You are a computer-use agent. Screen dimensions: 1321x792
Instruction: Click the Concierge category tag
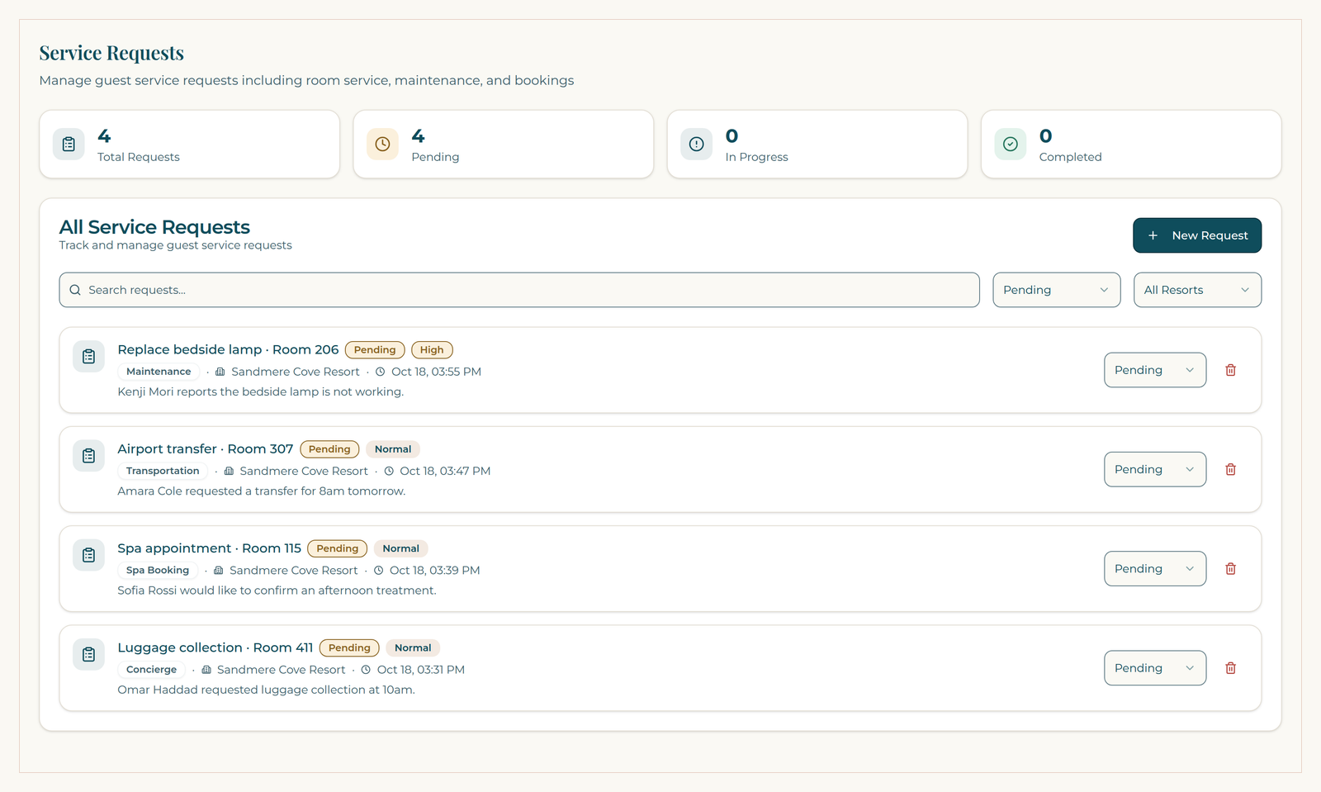tap(151, 670)
